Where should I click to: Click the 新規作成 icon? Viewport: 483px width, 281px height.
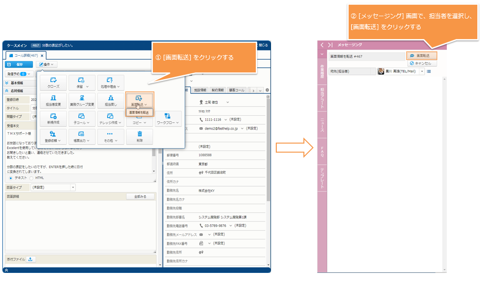point(53,116)
